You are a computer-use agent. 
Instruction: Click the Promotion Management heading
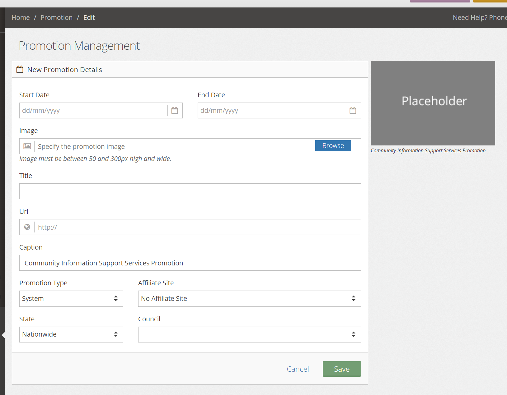pyautogui.click(x=79, y=46)
